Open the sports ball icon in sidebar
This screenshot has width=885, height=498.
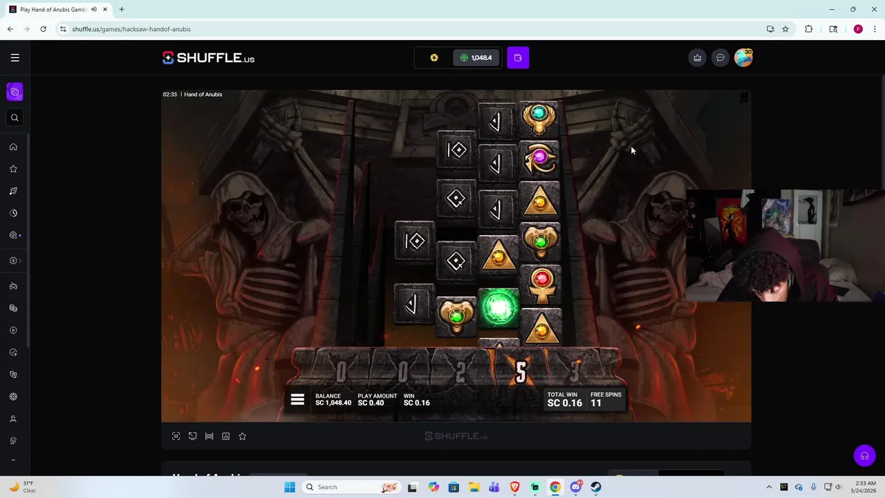[13, 397]
